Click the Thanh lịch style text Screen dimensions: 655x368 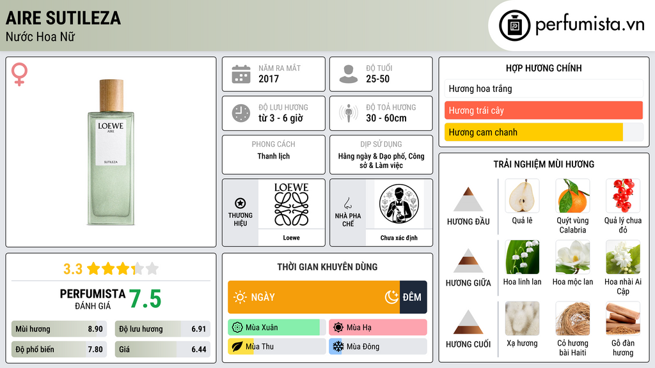pyautogui.click(x=273, y=156)
